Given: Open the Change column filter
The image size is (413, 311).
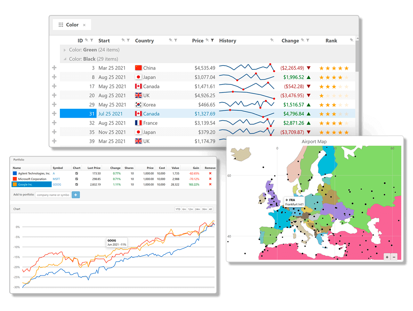Looking at the screenshot, I should click(x=308, y=40).
